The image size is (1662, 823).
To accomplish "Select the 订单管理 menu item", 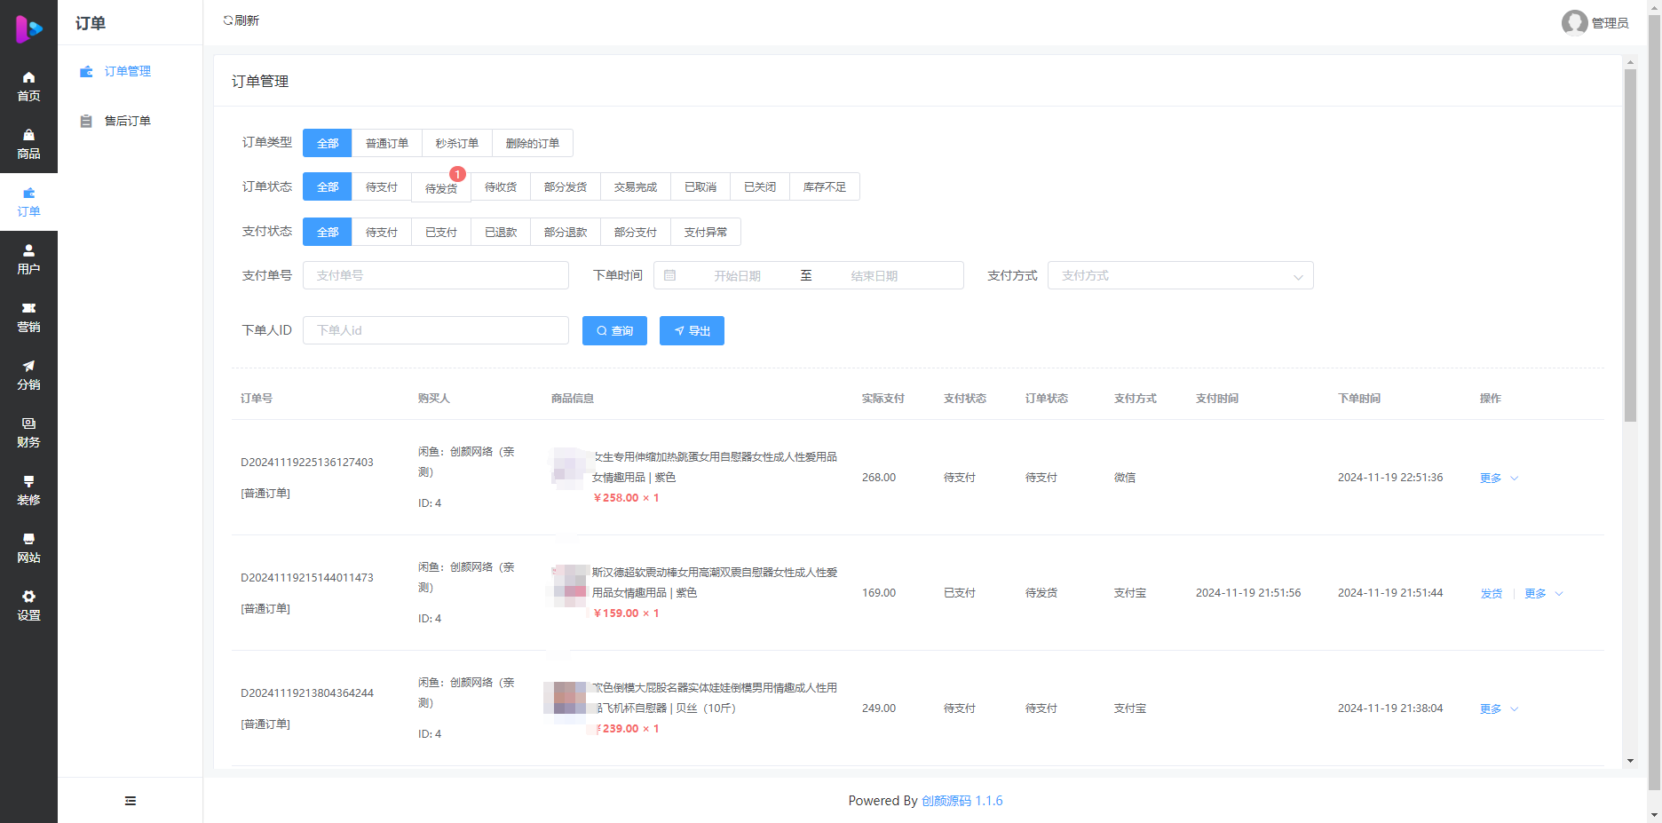I will click(127, 71).
